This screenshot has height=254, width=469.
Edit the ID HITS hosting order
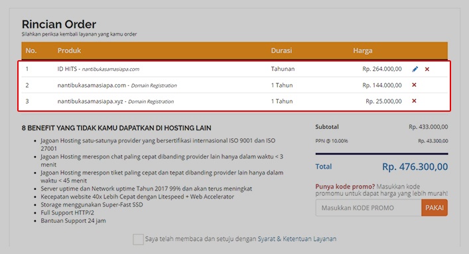pos(415,69)
